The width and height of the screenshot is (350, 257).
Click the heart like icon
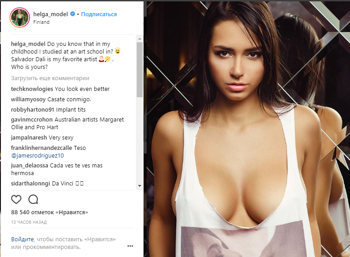coord(16,199)
